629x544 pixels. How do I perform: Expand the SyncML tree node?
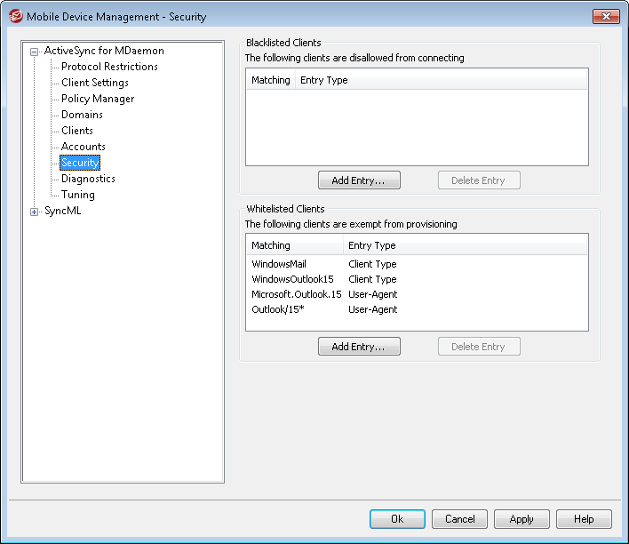pyautogui.click(x=34, y=212)
